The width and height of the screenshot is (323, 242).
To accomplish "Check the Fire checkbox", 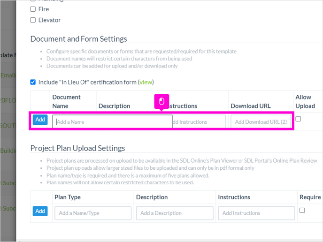I will (33, 9).
